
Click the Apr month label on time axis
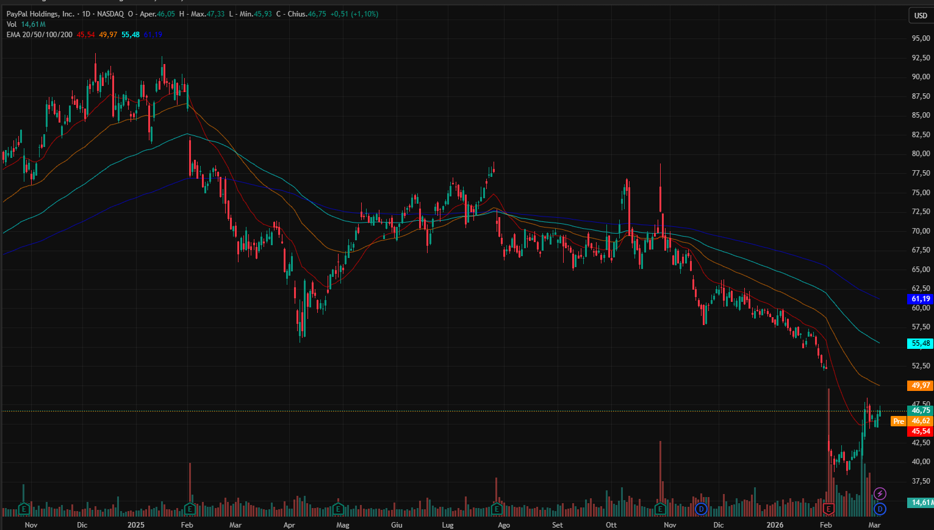click(289, 525)
